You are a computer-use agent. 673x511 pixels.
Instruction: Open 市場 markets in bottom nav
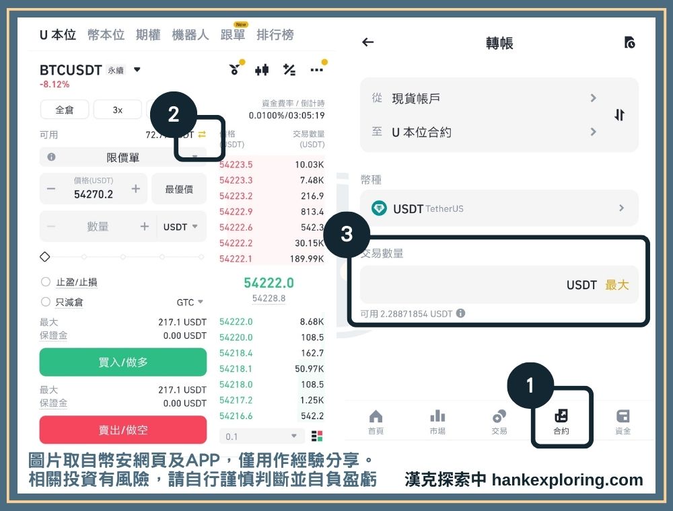437,422
